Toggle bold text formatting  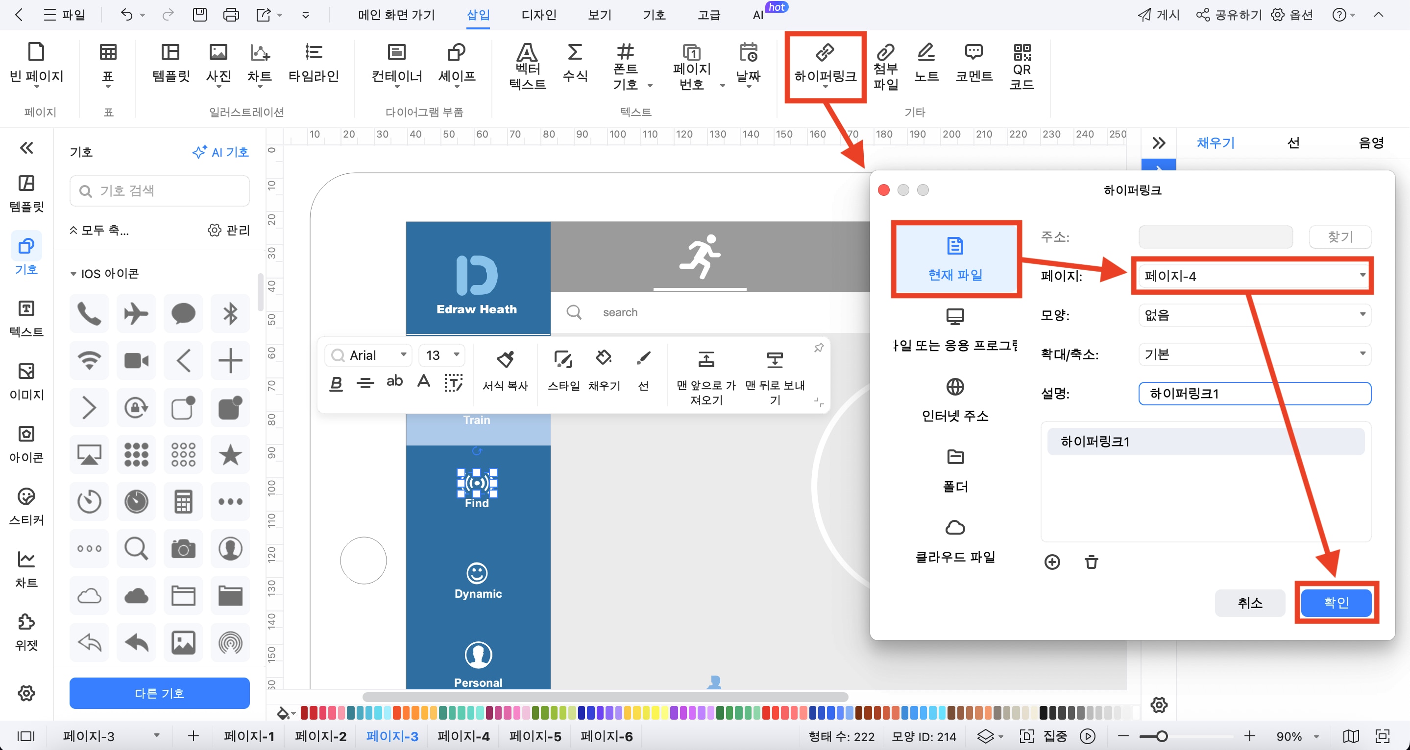pos(336,383)
